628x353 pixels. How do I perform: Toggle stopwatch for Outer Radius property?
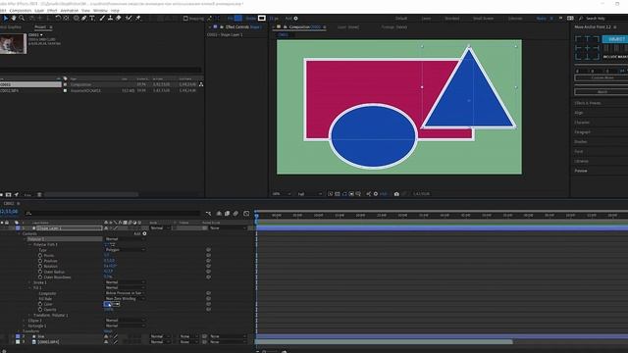click(x=40, y=272)
